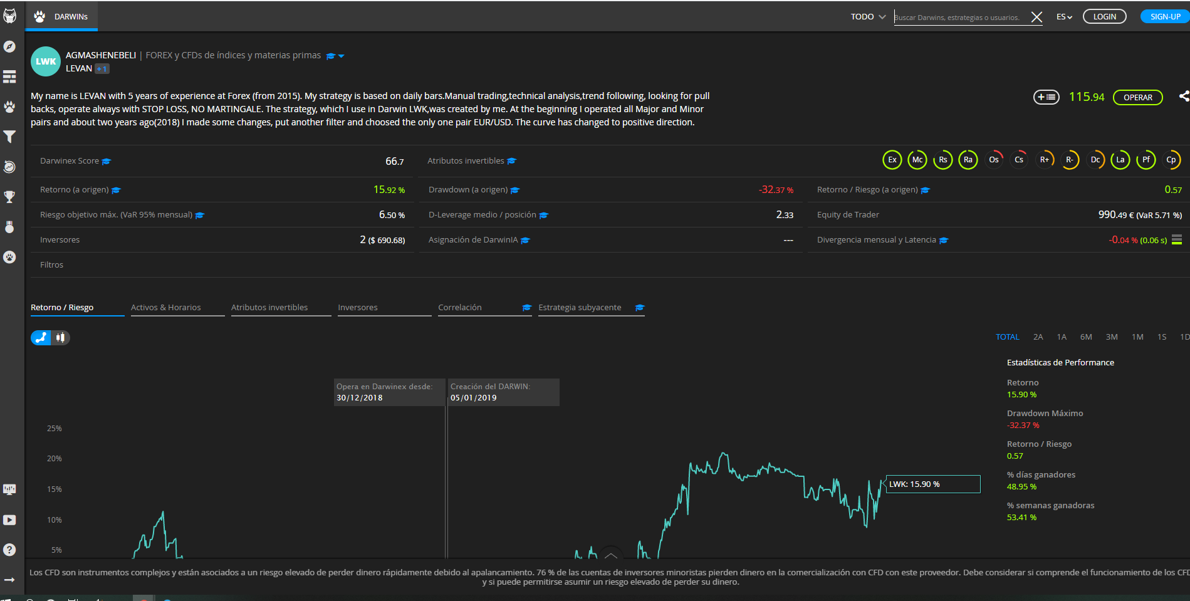The height and width of the screenshot is (601, 1190).
Task: Switch chart to candlestick view toggle
Action: 60,338
